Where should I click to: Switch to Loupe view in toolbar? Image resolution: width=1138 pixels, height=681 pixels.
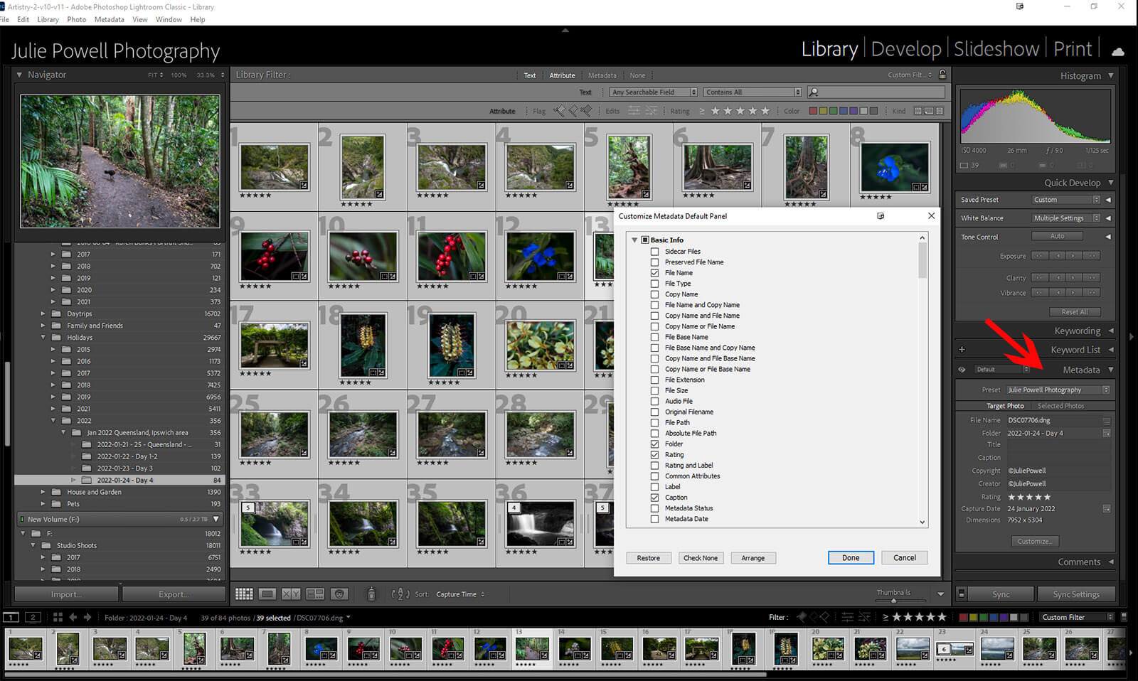(267, 594)
